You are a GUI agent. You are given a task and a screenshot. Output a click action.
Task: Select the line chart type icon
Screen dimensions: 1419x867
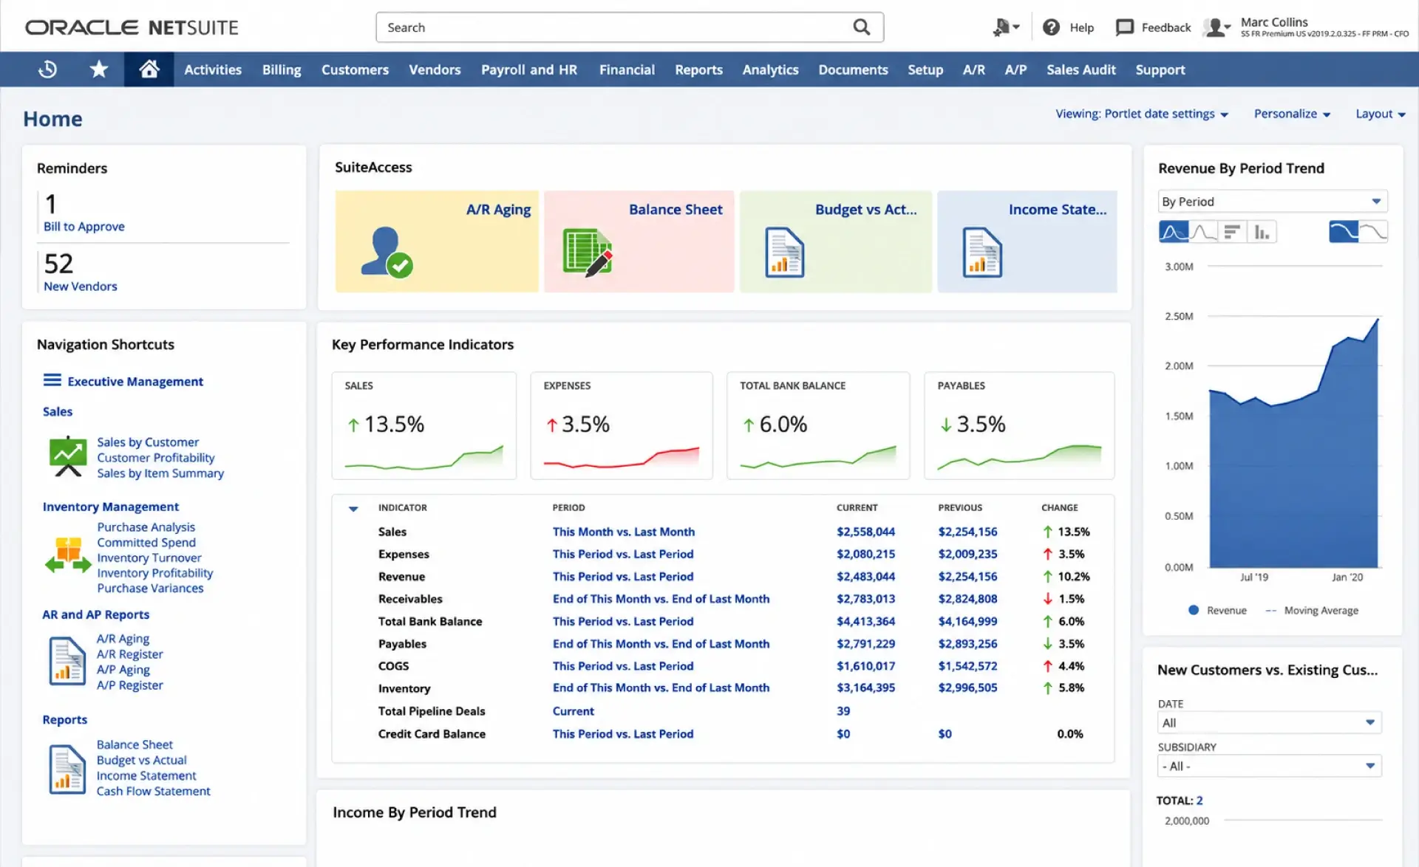[x=1202, y=232]
